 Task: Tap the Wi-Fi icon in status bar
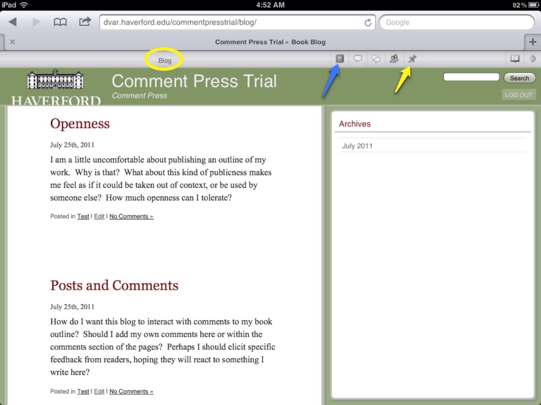coord(24,5)
